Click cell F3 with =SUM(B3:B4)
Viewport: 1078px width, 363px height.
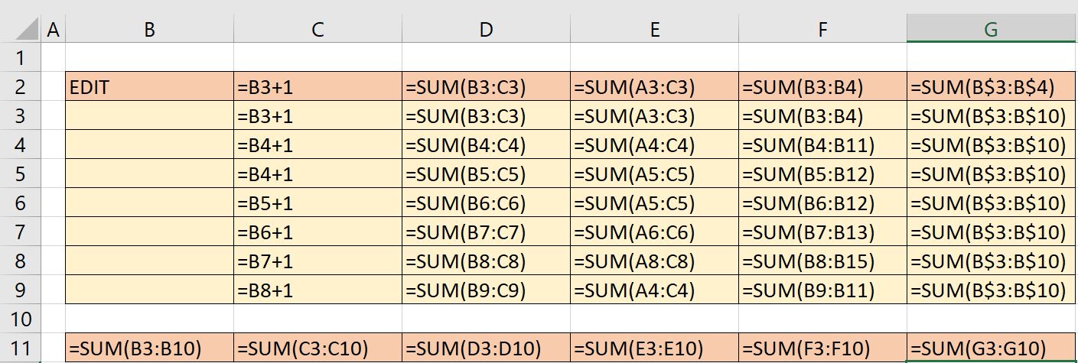(x=822, y=116)
